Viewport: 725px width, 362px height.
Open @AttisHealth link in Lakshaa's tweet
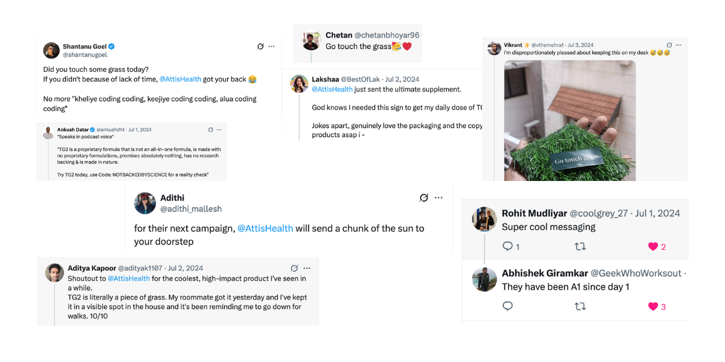click(x=332, y=89)
